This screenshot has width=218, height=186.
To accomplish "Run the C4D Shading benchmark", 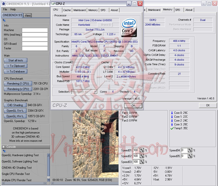I will (x=15, y=105).
